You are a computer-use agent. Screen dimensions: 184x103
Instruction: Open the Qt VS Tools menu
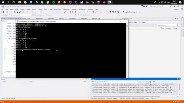click(57, 9)
